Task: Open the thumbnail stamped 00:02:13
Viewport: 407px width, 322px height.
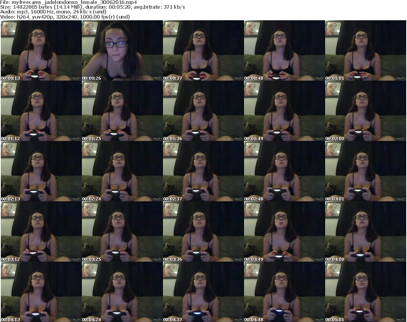Action: [41, 172]
